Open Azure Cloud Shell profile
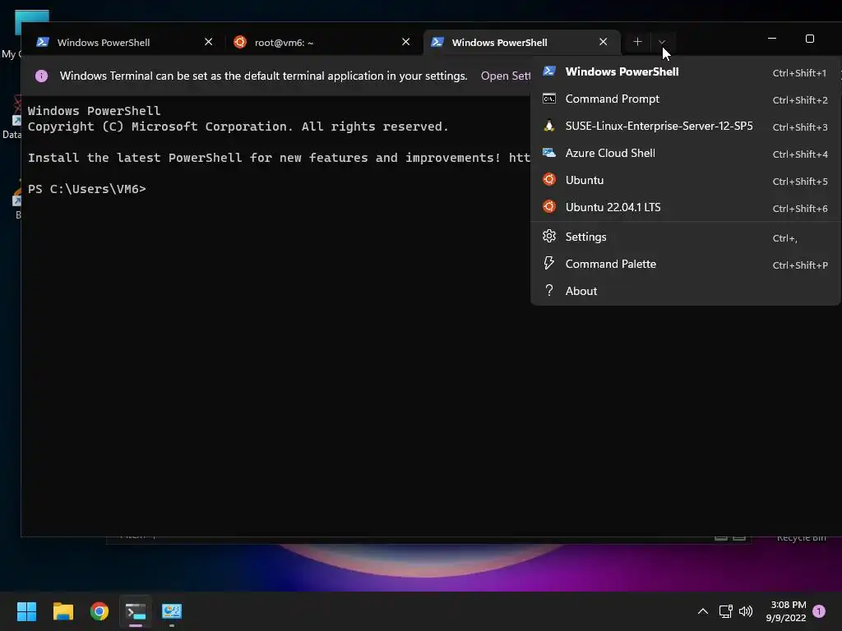This screenshot has height=631, width=842. click(x=685, y=154)
